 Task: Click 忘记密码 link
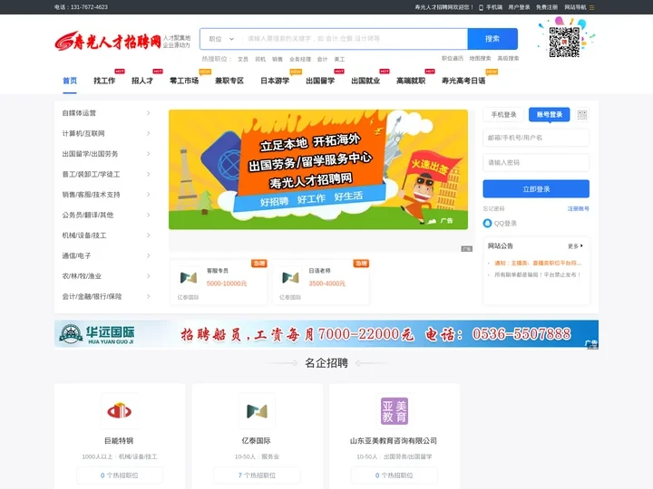(x=493, y=209)
